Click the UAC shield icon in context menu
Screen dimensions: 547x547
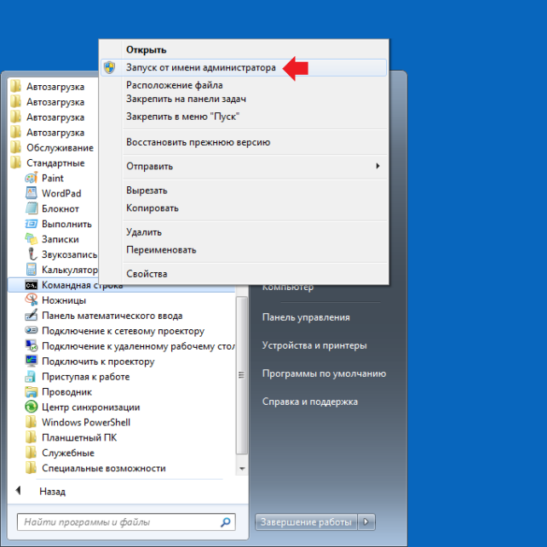click(x=110, y=67)
